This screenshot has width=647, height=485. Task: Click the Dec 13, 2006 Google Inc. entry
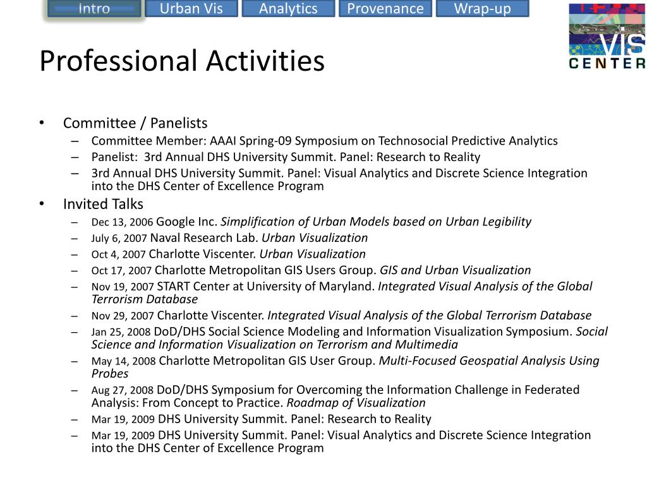[x=311, y=222]
